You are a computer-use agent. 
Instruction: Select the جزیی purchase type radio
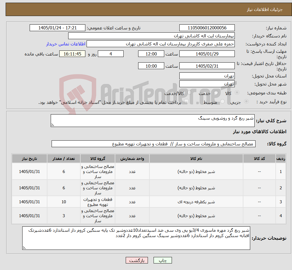pos(246,101)
